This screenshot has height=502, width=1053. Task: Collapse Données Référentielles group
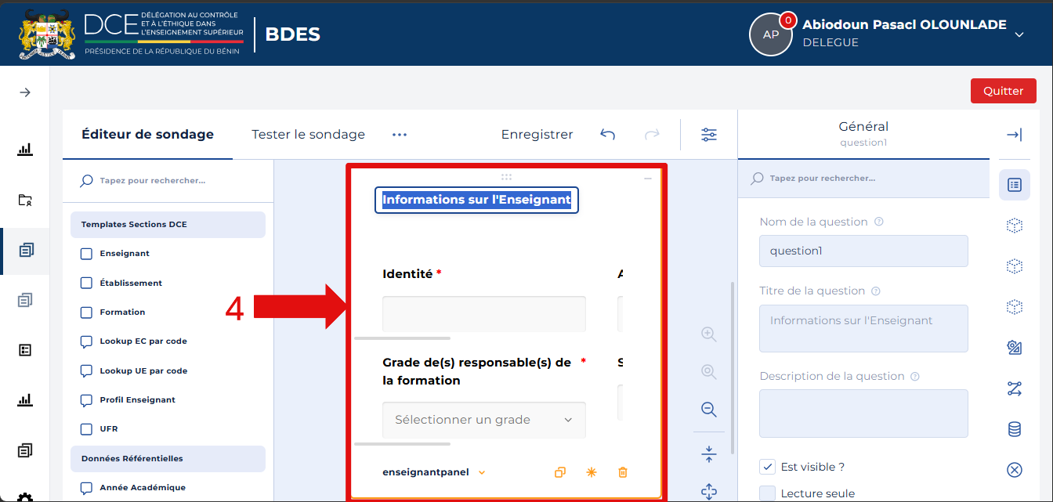[168, 458]
